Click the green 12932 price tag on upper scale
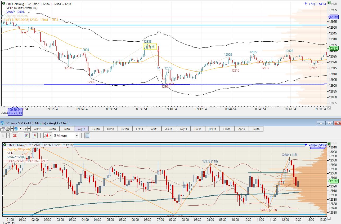The height and width of the screenshot is (224, 341). click(x=334, y=49)
